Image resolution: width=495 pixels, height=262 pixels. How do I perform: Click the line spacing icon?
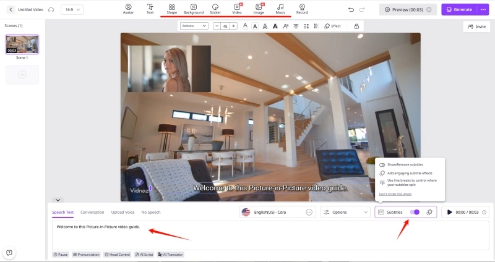(306, 26)
